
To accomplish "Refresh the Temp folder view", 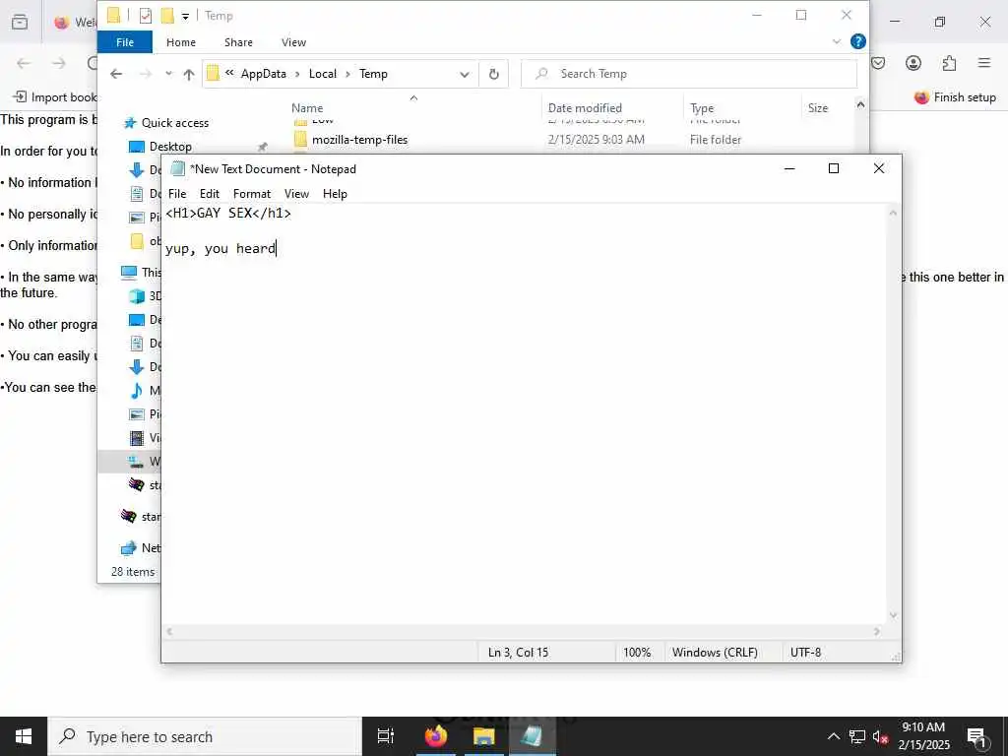I will pos(494,74).
